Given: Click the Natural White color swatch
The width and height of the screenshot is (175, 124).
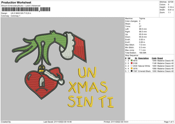Looking at the screenshot, I should click(132, 66).
